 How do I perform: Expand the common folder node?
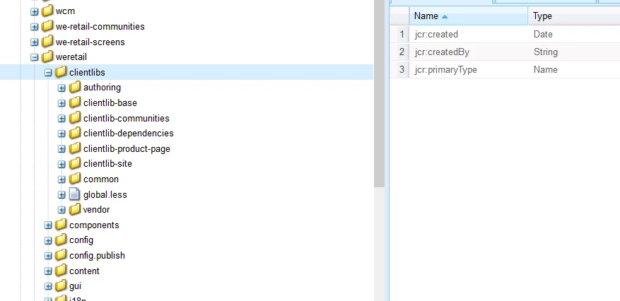click(62, 179)
